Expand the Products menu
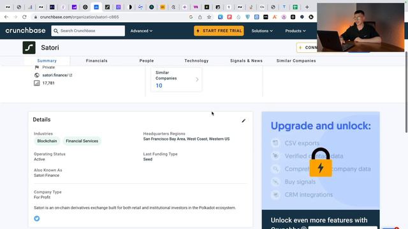This screenshot has width=408, height=229. click(295, 31)
